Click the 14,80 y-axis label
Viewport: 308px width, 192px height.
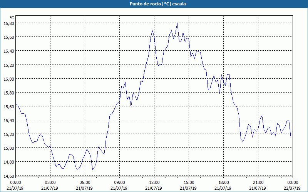(x=8, y=162)
